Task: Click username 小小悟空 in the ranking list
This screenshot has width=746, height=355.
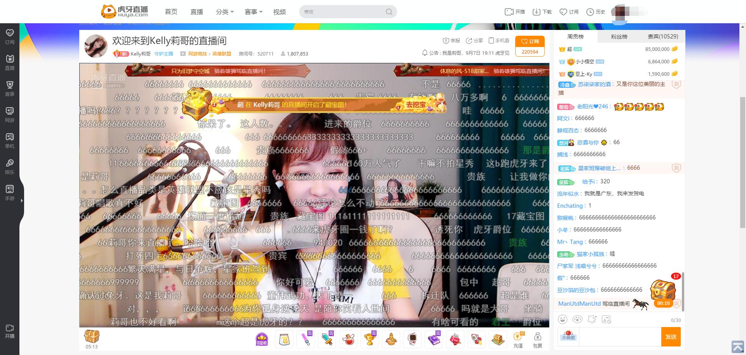Action: (x=584, y=61)
